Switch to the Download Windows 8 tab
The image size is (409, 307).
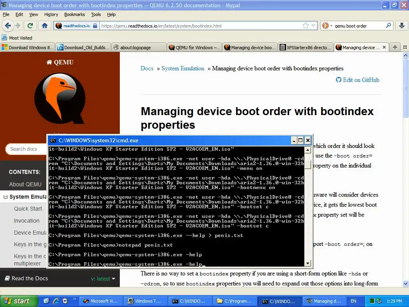coord(28,47)
